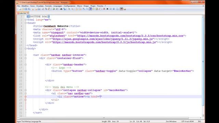Image resolution: width=219 pixels, height=123 pixels.
Task: Save the document with the Save icon
Action: point(26,9)
